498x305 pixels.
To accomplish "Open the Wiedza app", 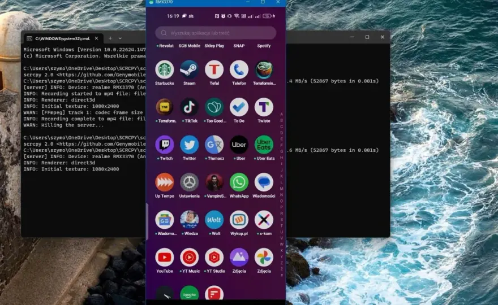I will 189,220.
